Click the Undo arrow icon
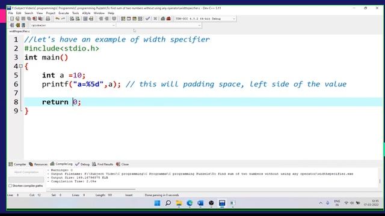 (57, 19)
